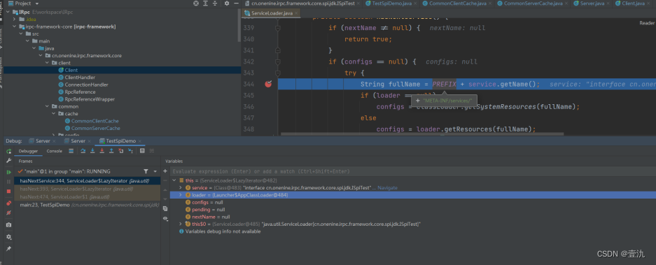Expand the service variable node
The image size is (656, 265).
pyautogui.click(x=181, y=187)
